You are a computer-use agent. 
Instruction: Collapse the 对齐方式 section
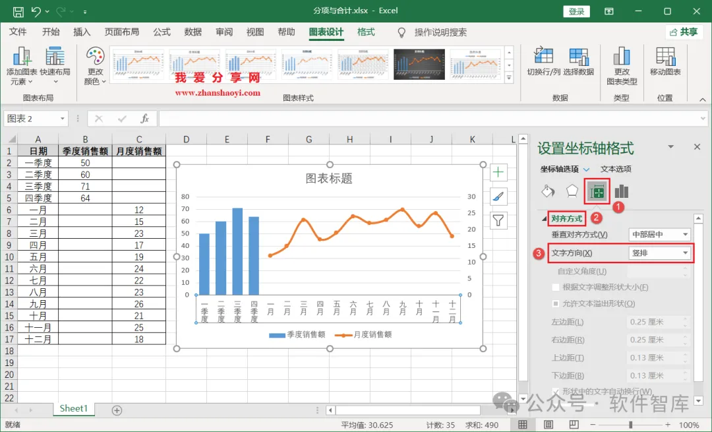(545, 219)
